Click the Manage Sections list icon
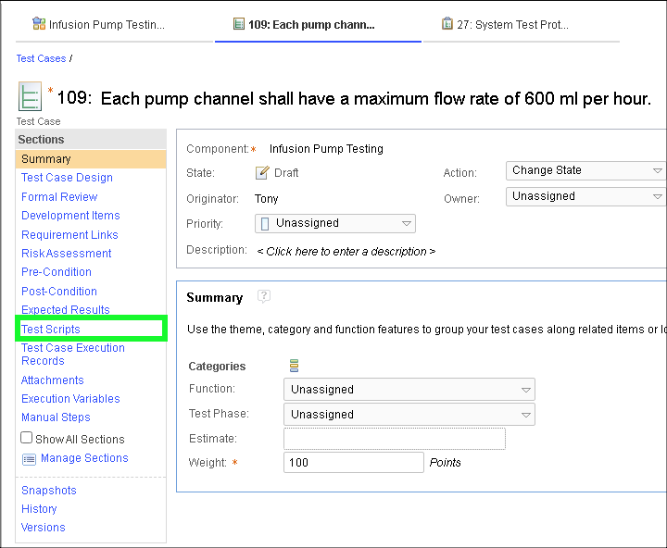The image size is (667, 548). (29, 459)
